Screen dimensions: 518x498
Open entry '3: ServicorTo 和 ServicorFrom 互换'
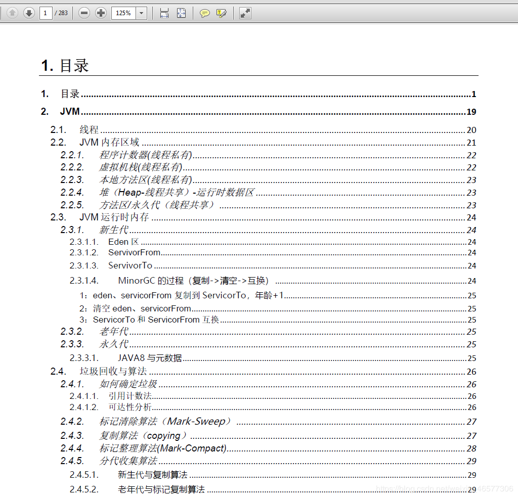click(278, 320)
